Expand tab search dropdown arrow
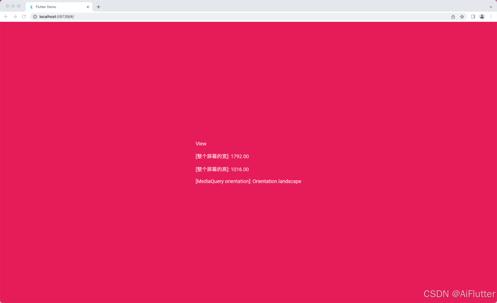Image resolution: width=497 pixels, height=303 pixels. (491, 7)
